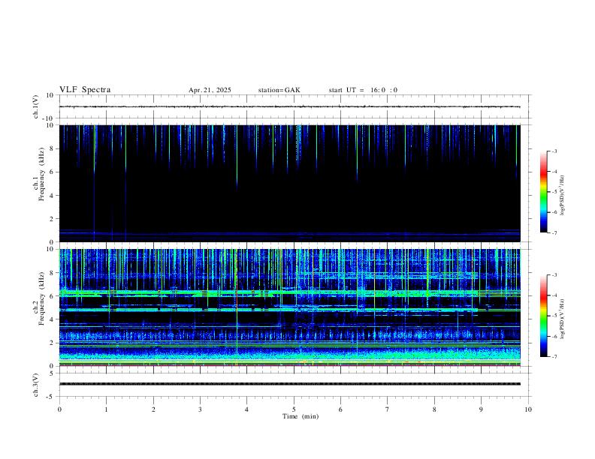
Task: Click the "5" tick on ch.3(V) axis
Action: pos(53,373)
